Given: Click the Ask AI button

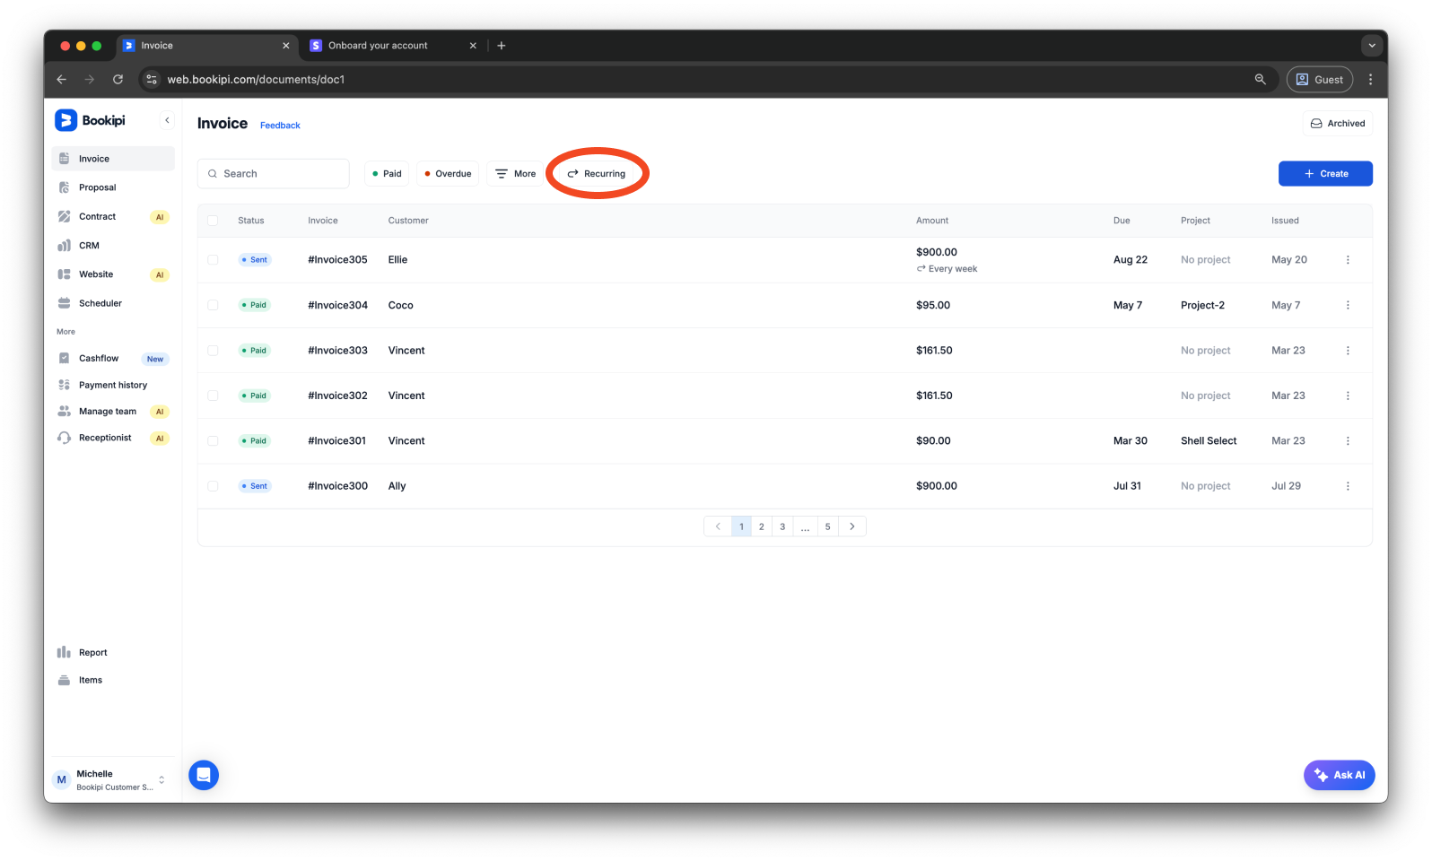Looking at the screenshot, I should (1339, 775).
